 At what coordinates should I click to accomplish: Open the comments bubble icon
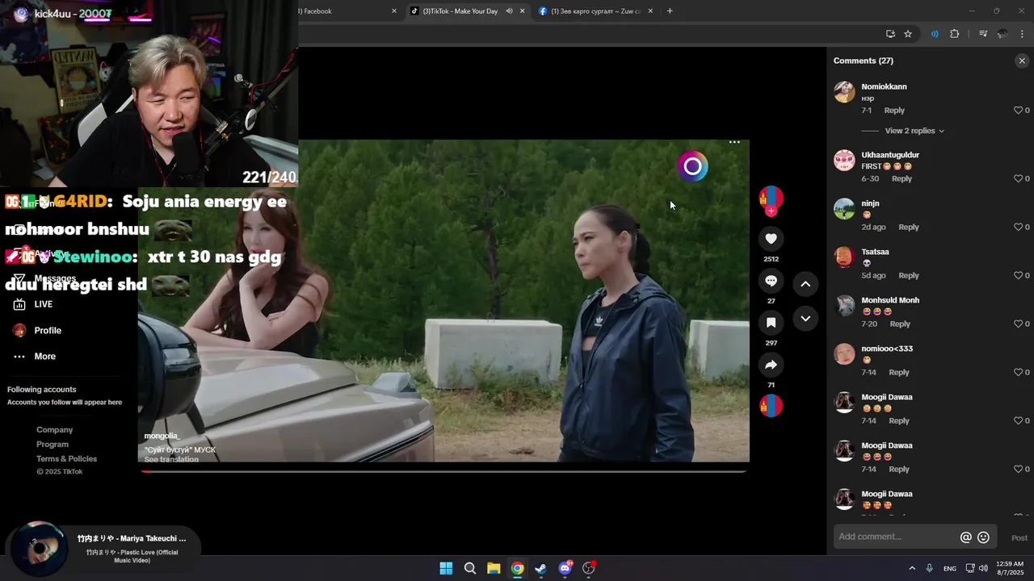771,281
